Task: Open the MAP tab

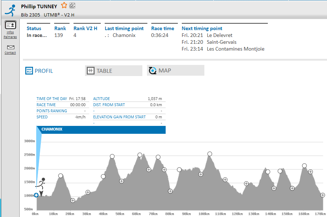Action: 175,70
